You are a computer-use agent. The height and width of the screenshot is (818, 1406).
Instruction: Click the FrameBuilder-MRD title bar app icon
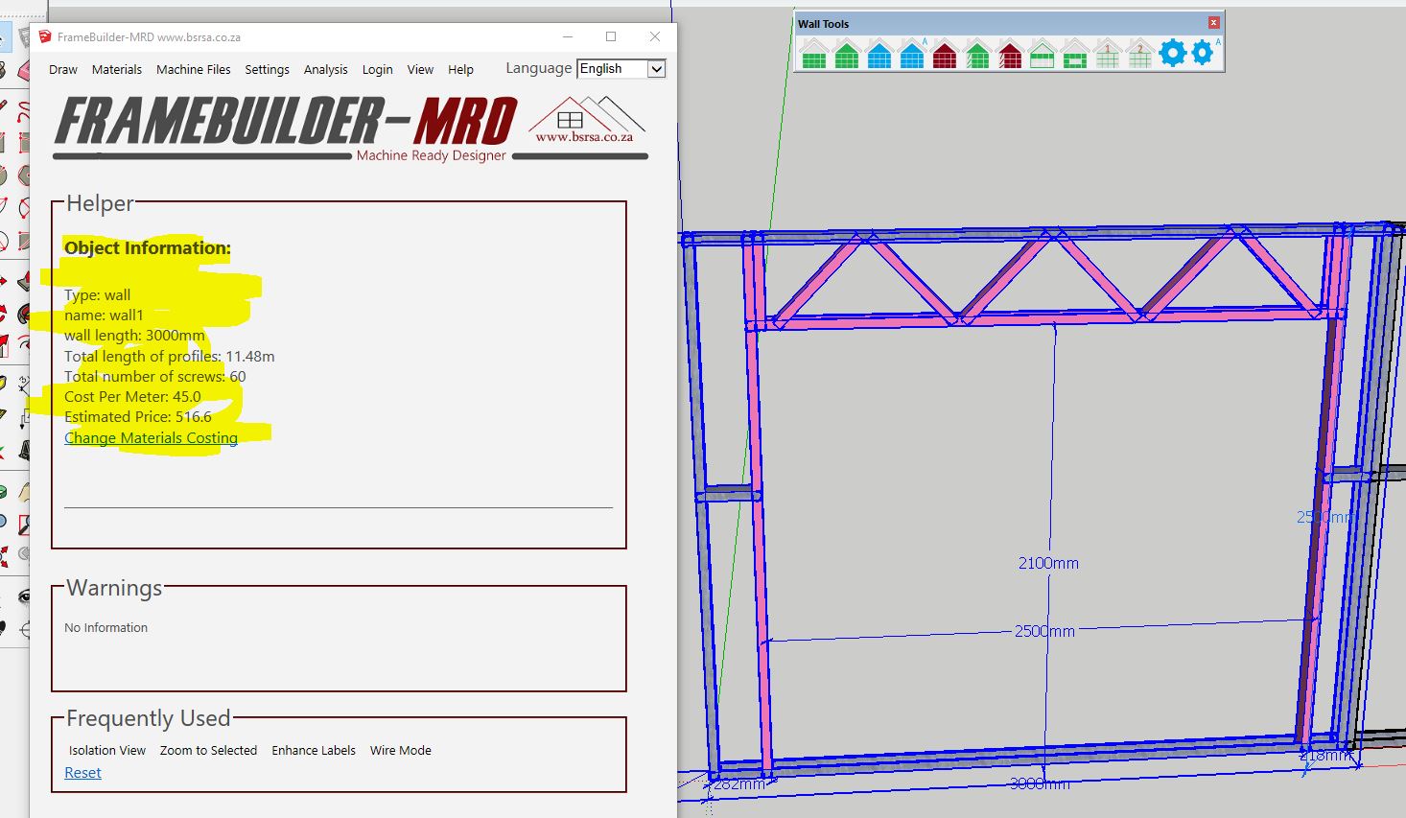44,37
